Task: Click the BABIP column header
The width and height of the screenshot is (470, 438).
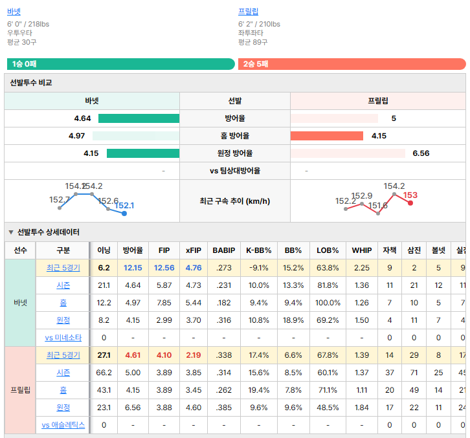Action: 224,250
